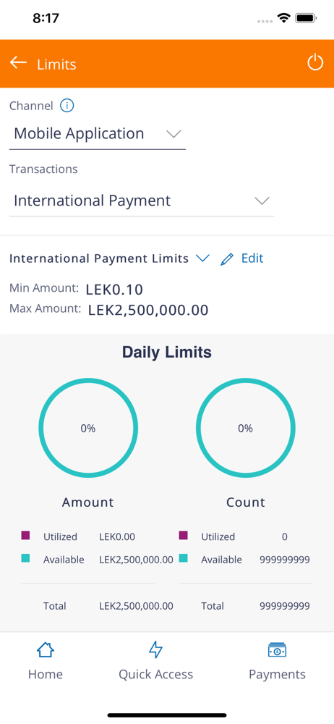The image size is (334, 724).
Task: Tap the Wi-Fi status icon
Action: tap(283, 19)
